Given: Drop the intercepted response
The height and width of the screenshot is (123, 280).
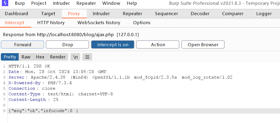Looking at the screenshot, I should (x=67, y=45).
